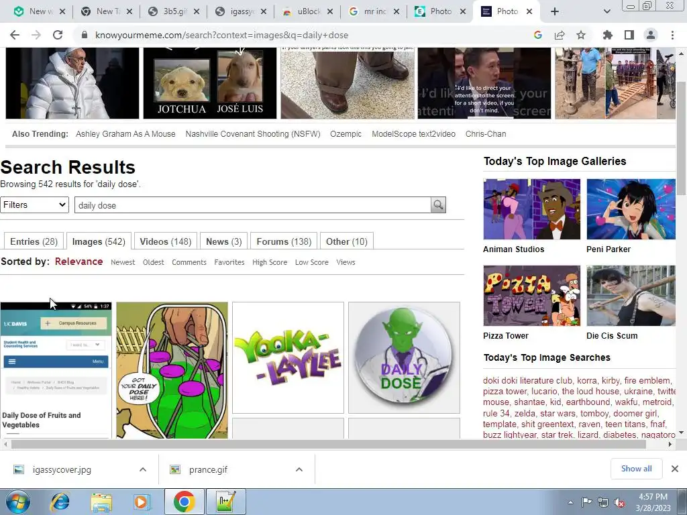687x515 pixels.
Task: Expand the tab search chevron
Action: click(606, 12)
